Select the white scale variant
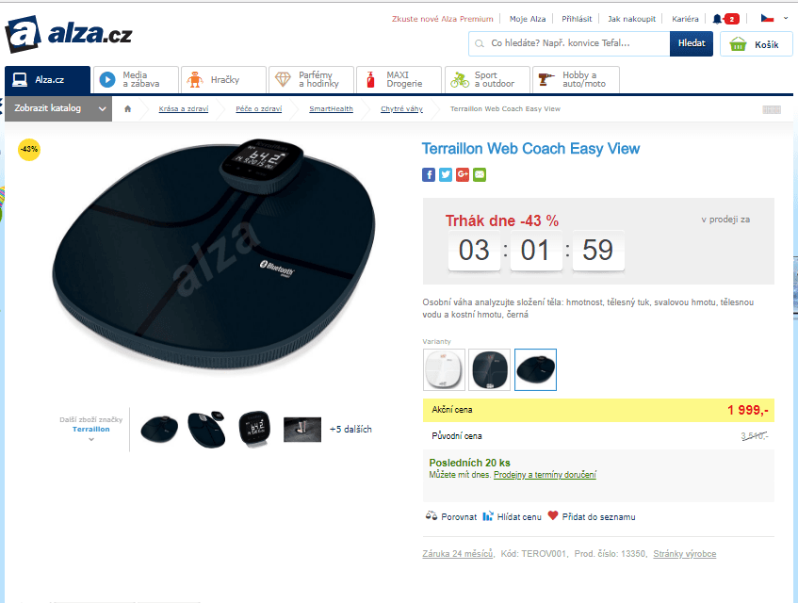Screen dimensions: 798x603 [x=444, y=370]
